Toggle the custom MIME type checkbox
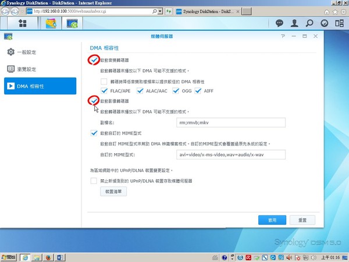Image resolution: width=349 pixels, height=262 pixels. coord(94,133)
